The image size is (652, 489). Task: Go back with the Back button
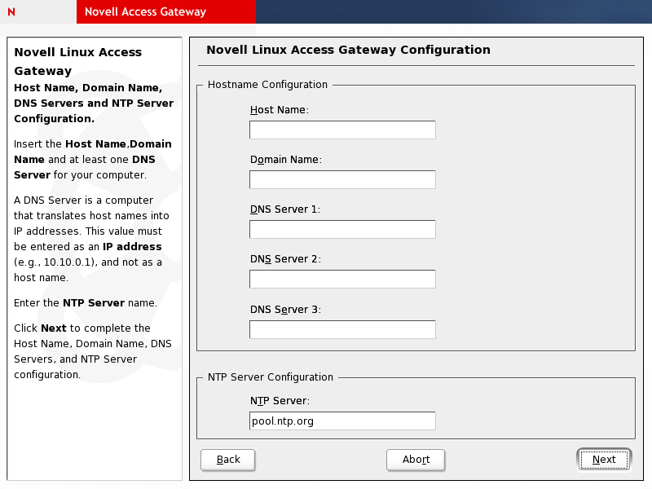point(228,460)
